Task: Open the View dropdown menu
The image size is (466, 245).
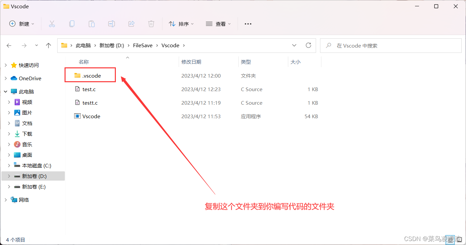Action: click(218, 24)
